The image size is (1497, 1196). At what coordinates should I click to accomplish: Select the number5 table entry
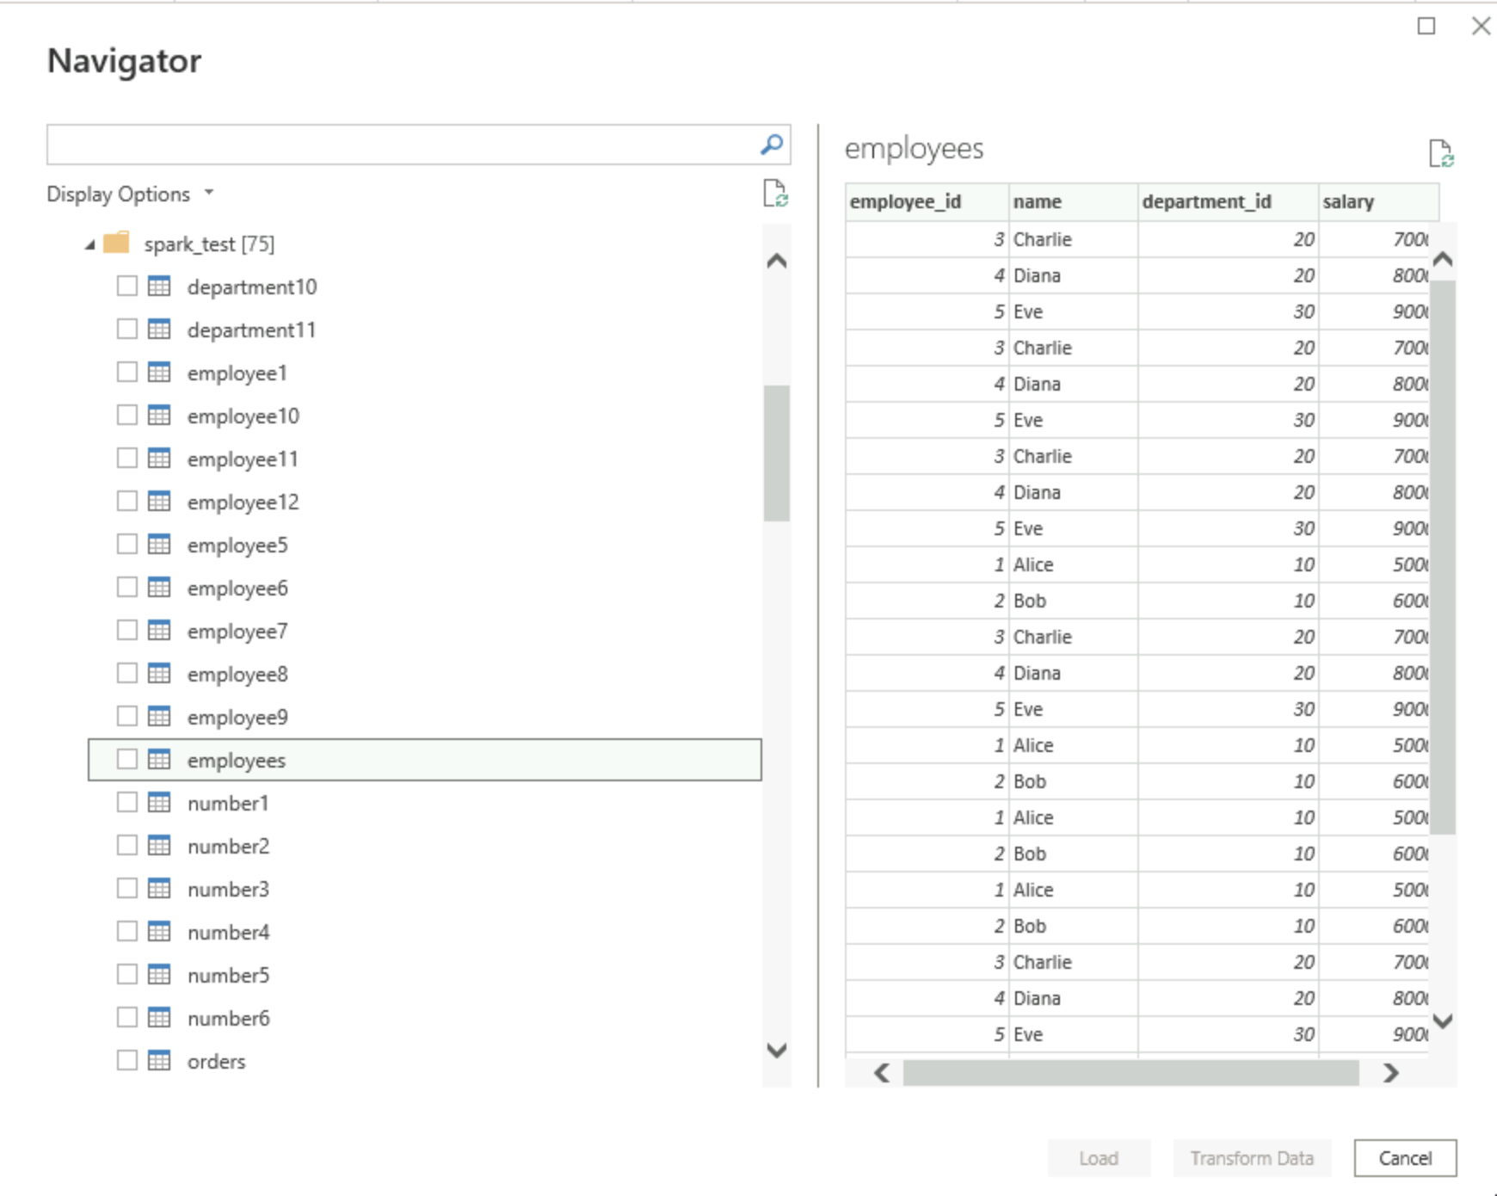(x=228, y=976)
